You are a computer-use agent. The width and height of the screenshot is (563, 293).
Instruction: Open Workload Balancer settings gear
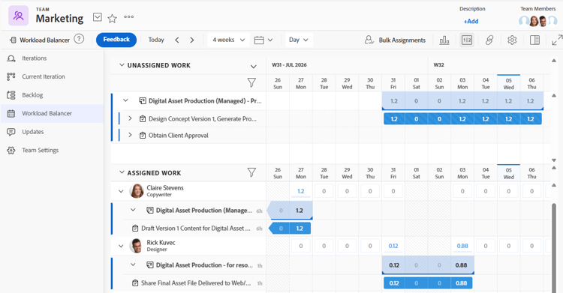coord(512,40)
